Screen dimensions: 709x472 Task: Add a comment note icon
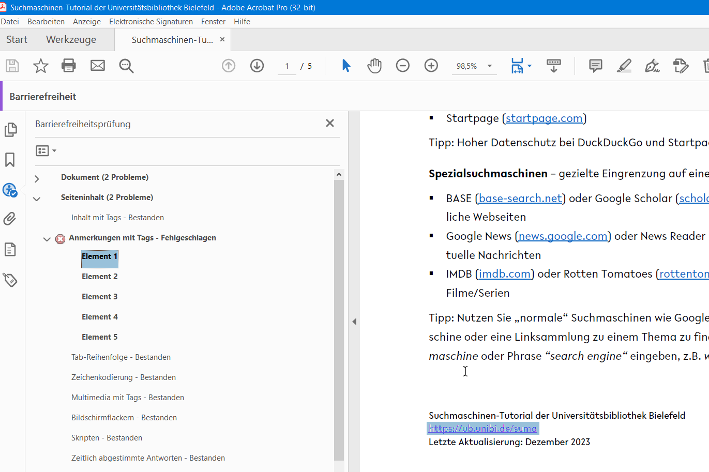pyautogui.click(x=596, y=66)
